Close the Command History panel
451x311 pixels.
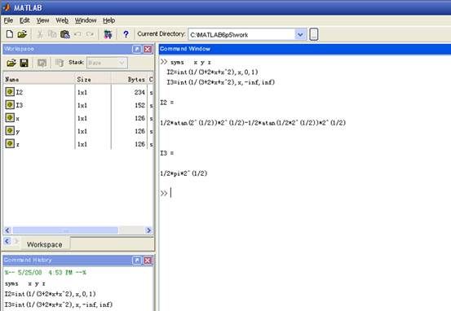coord(148,261)
